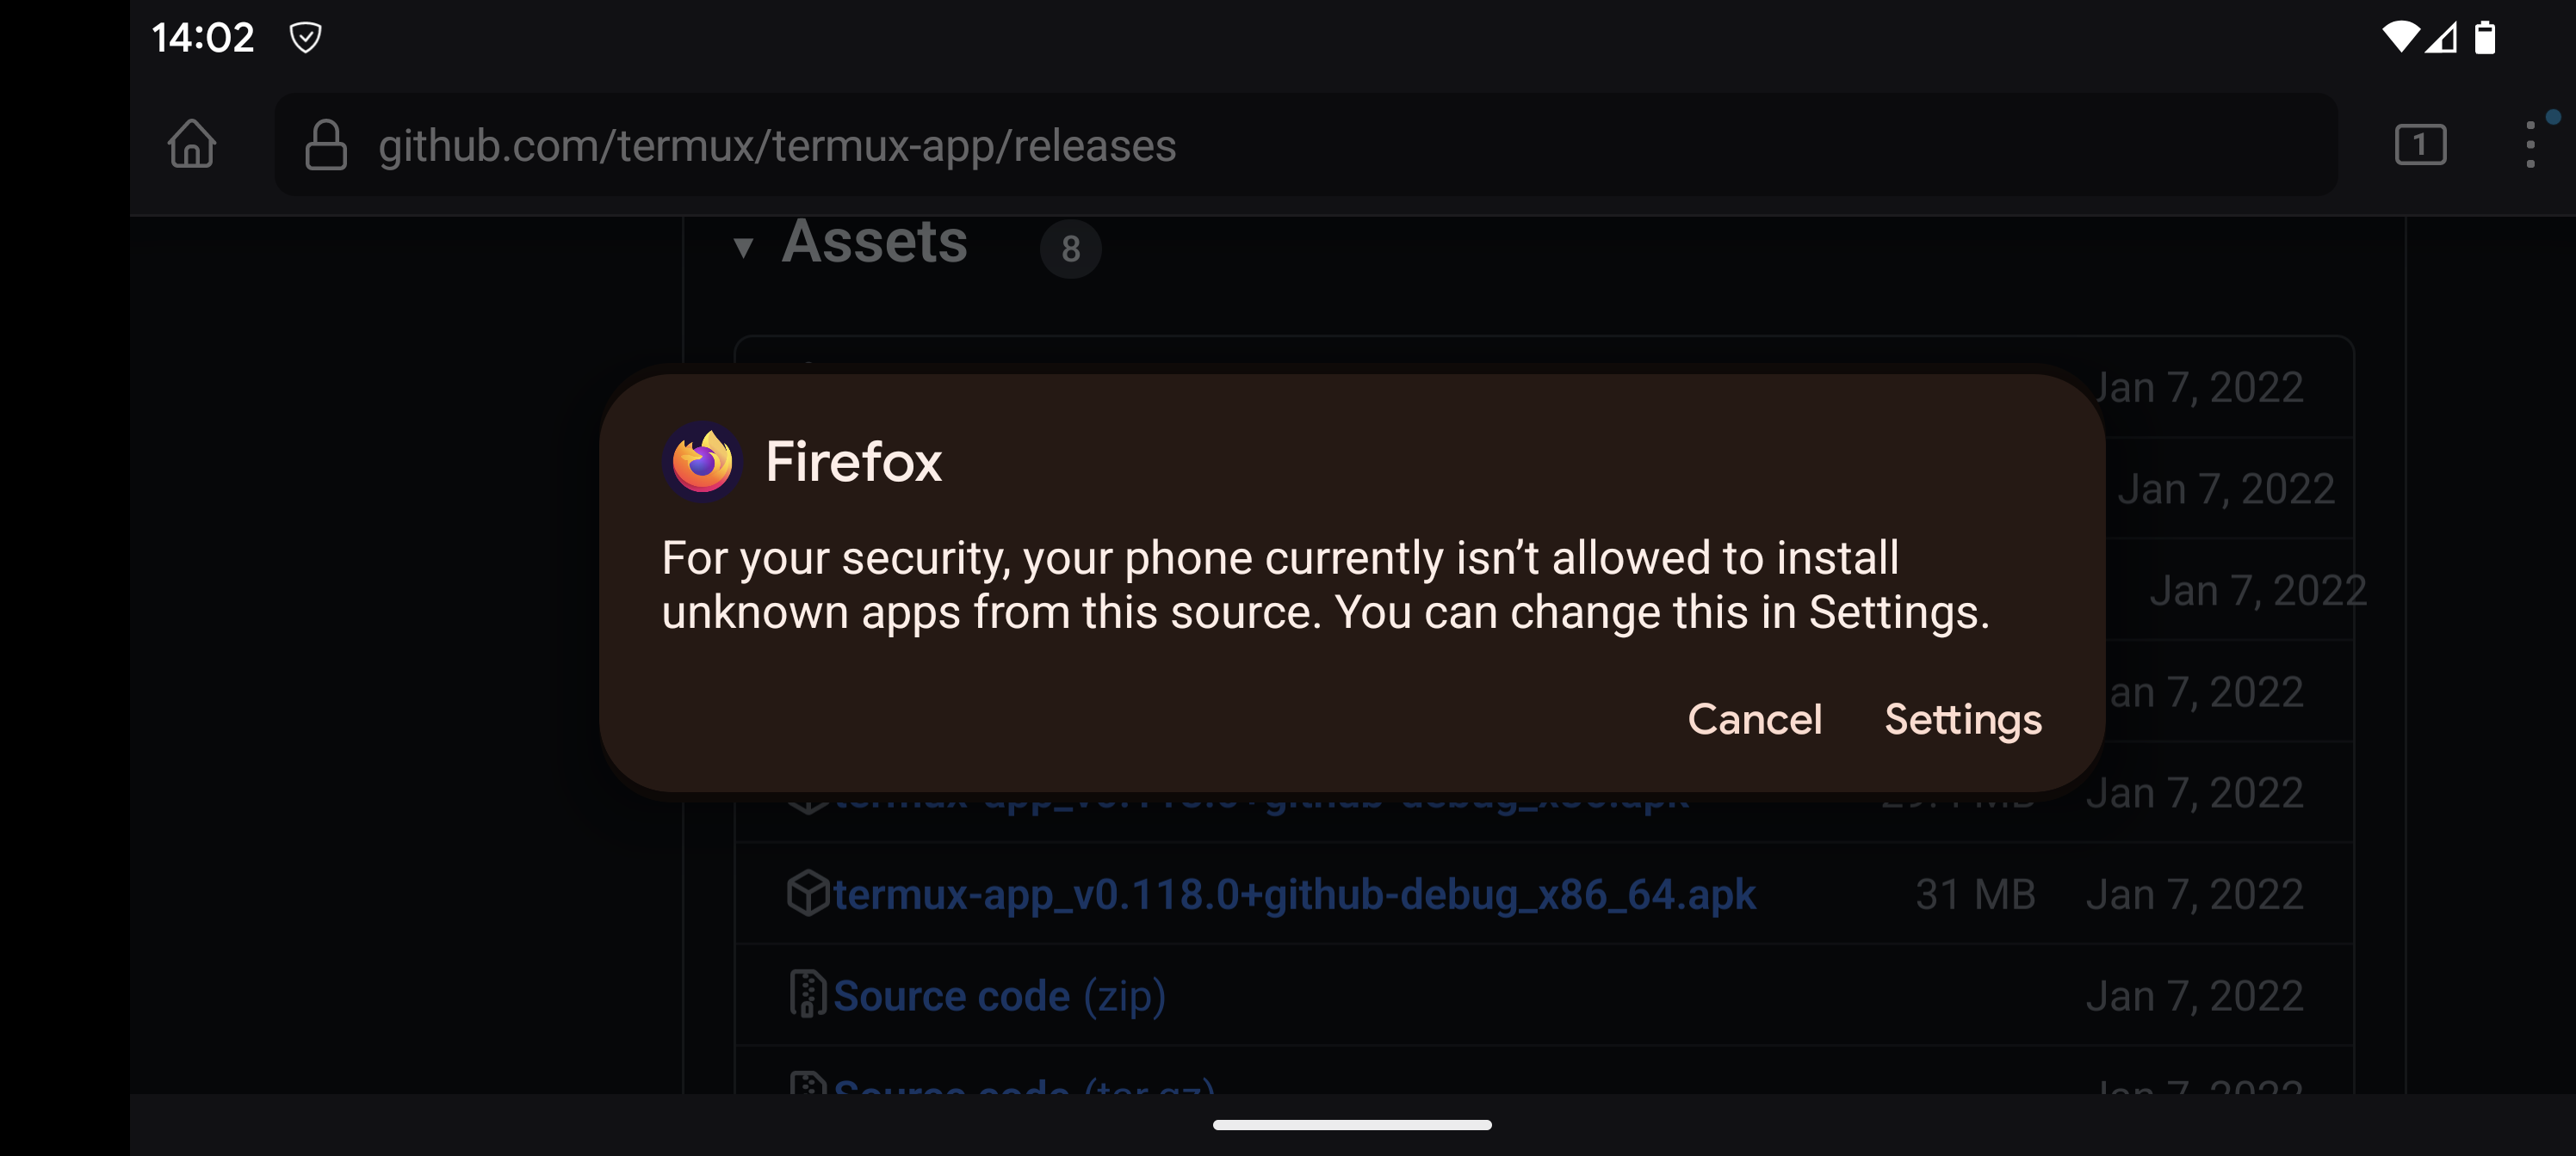Tap the Assets heading text

click(874, 242)
